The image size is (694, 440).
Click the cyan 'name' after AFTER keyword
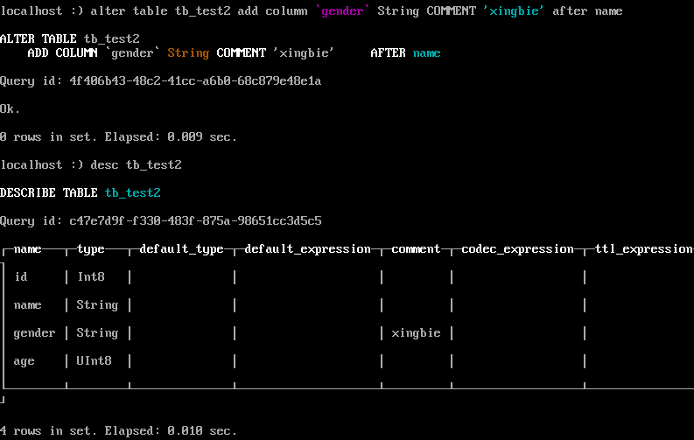[x=427, y=53]
